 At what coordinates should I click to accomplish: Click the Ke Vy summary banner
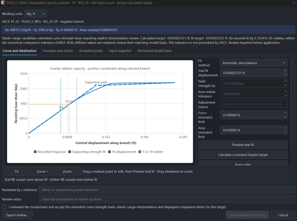pos(148,30)
